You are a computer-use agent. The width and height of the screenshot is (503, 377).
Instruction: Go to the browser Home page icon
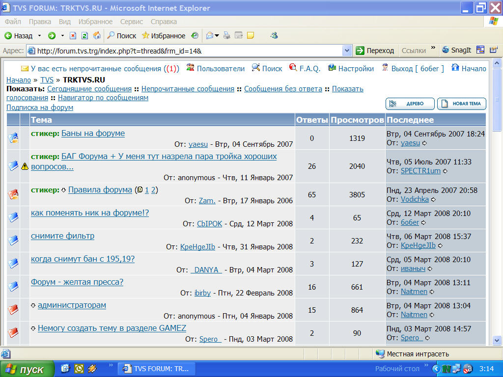(x=97, y=36)
